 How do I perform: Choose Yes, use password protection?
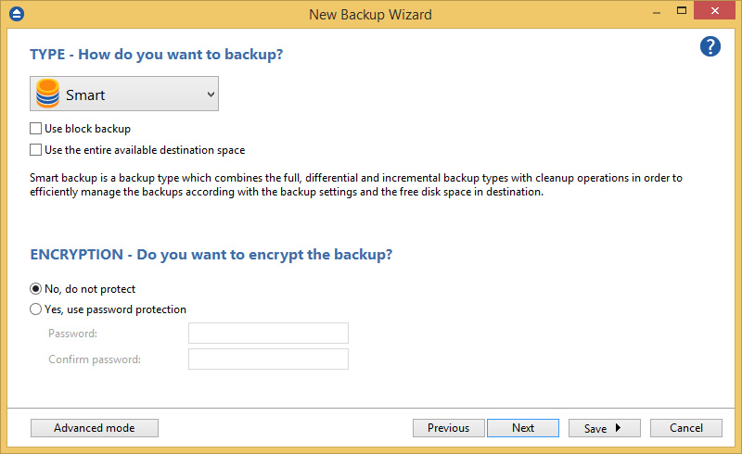coord(36,309)
